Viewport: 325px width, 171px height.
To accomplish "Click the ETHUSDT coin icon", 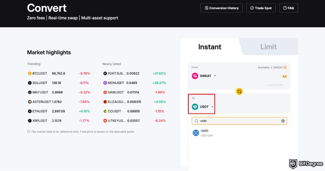I will pos(30,111).
